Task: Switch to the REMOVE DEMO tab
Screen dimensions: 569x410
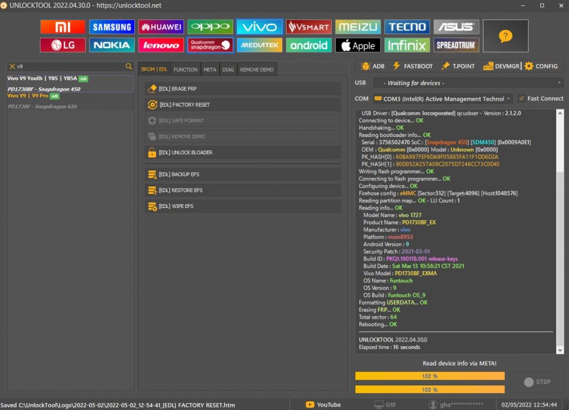Action: click(257, 69)
